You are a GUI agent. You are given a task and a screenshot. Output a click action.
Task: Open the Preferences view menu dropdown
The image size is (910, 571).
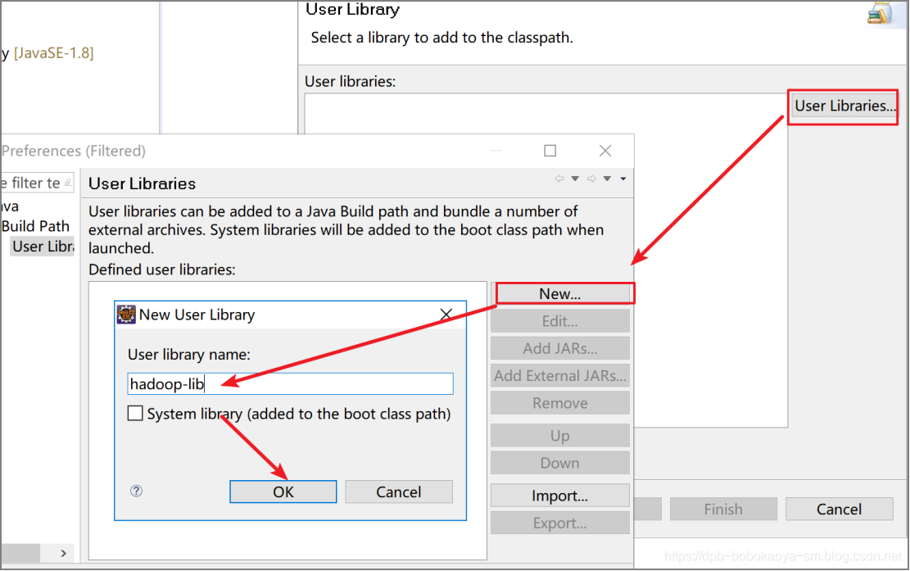click(x=623, y=179)
